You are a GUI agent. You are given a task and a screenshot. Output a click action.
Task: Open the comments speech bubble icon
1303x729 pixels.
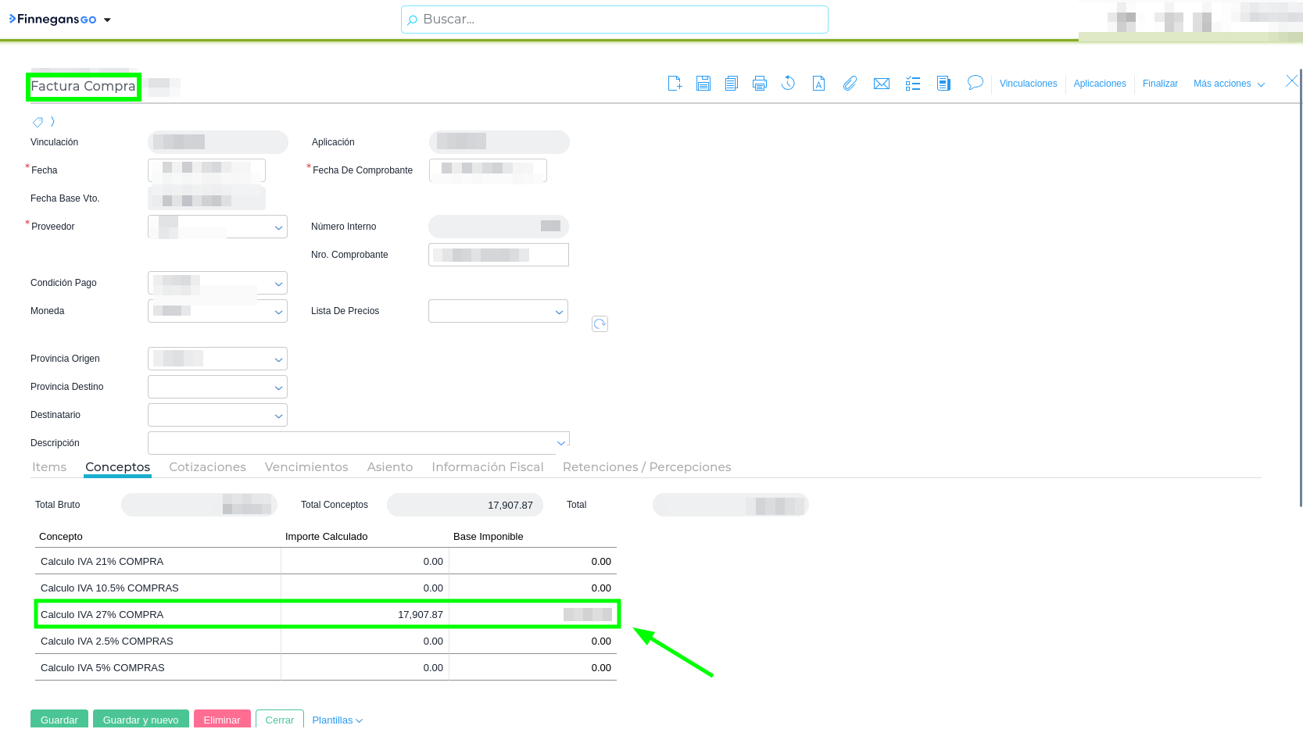[975, 83]
